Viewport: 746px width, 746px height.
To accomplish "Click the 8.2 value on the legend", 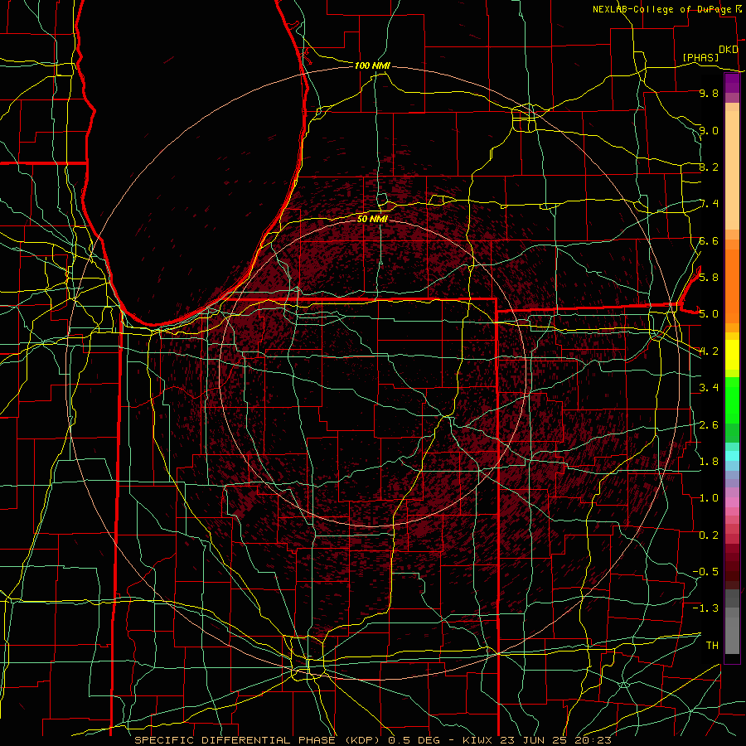I will (x=709, y=167).
